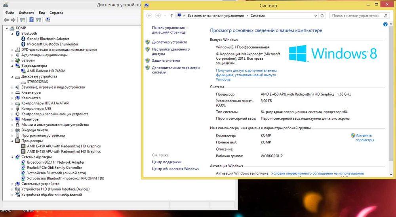The width and height of the screenshot is (396, 217).
Task: Collapse the Bluetooth category
Action: 12,34
